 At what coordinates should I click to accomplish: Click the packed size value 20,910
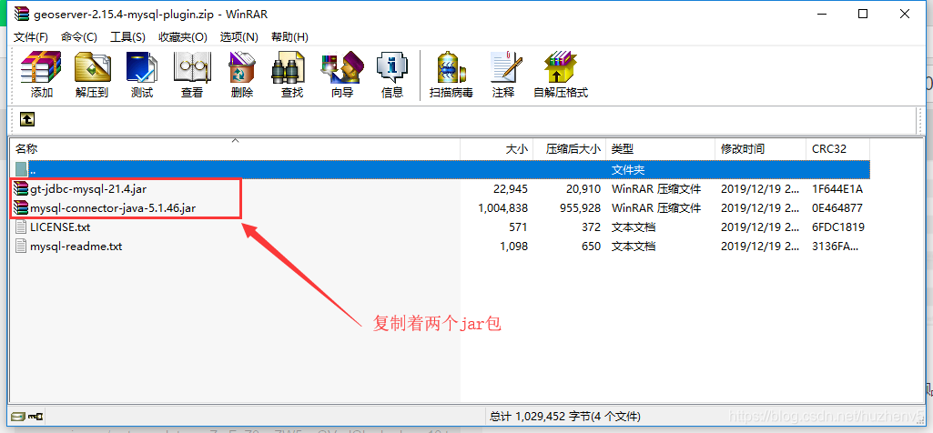tap(583, 190)
